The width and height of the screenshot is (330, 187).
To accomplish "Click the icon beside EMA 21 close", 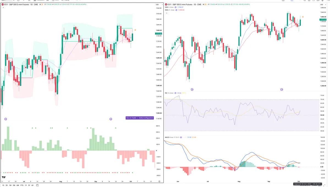I will click(177, 10).
